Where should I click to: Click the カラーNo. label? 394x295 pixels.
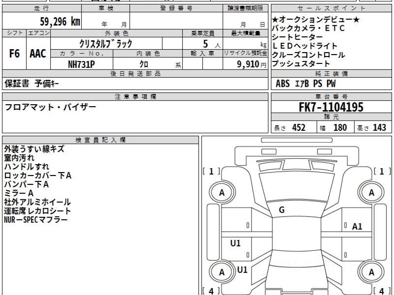pyautogui.click(x=82, y=54)
